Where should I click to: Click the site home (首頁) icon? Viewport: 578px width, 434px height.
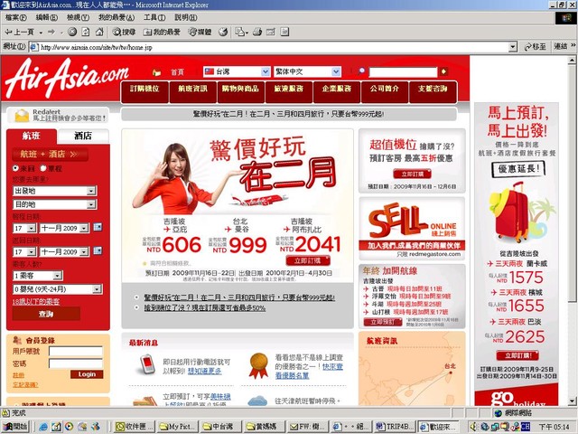click(x=156, y=72)
